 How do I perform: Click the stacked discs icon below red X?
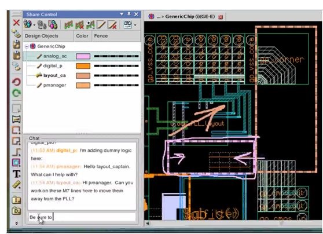tap(16, 34)
